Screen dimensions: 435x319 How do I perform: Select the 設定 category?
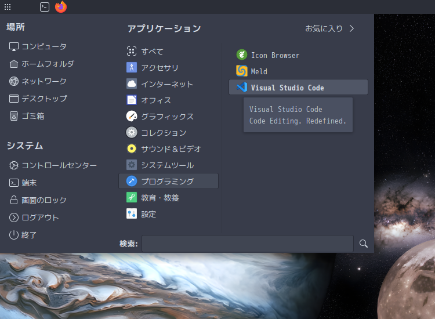click(168, 214)
